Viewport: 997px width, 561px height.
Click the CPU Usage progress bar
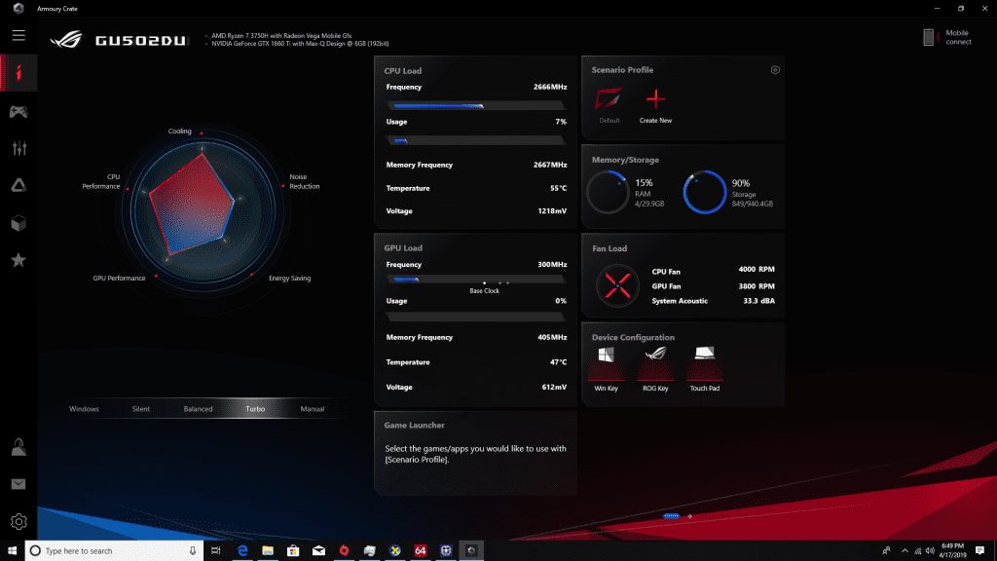pos(475,140)
